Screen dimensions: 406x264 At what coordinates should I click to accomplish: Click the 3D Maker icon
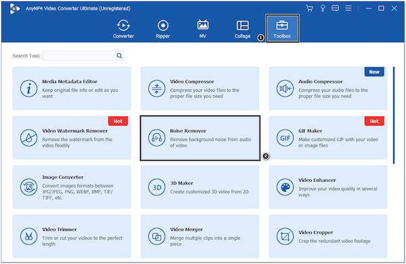pos(157,187)
